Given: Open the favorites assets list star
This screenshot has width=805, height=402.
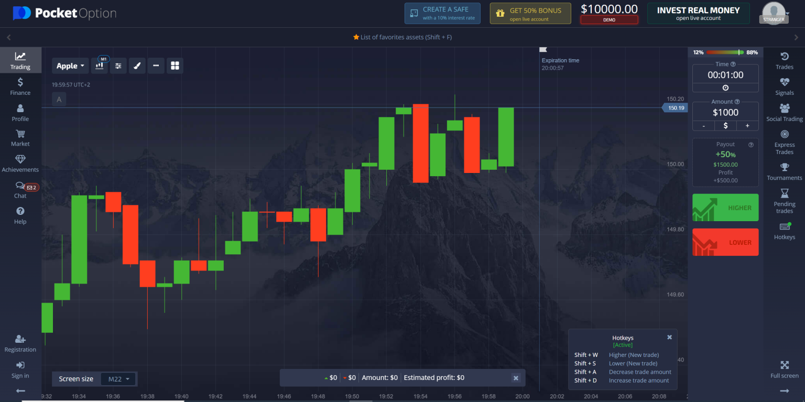Looking at the screenshot, I should (357, 37).
